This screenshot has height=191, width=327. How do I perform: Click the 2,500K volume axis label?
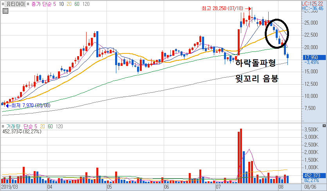311,145
